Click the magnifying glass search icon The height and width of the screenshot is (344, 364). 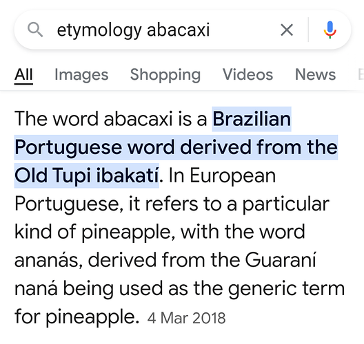coord(35,30)
